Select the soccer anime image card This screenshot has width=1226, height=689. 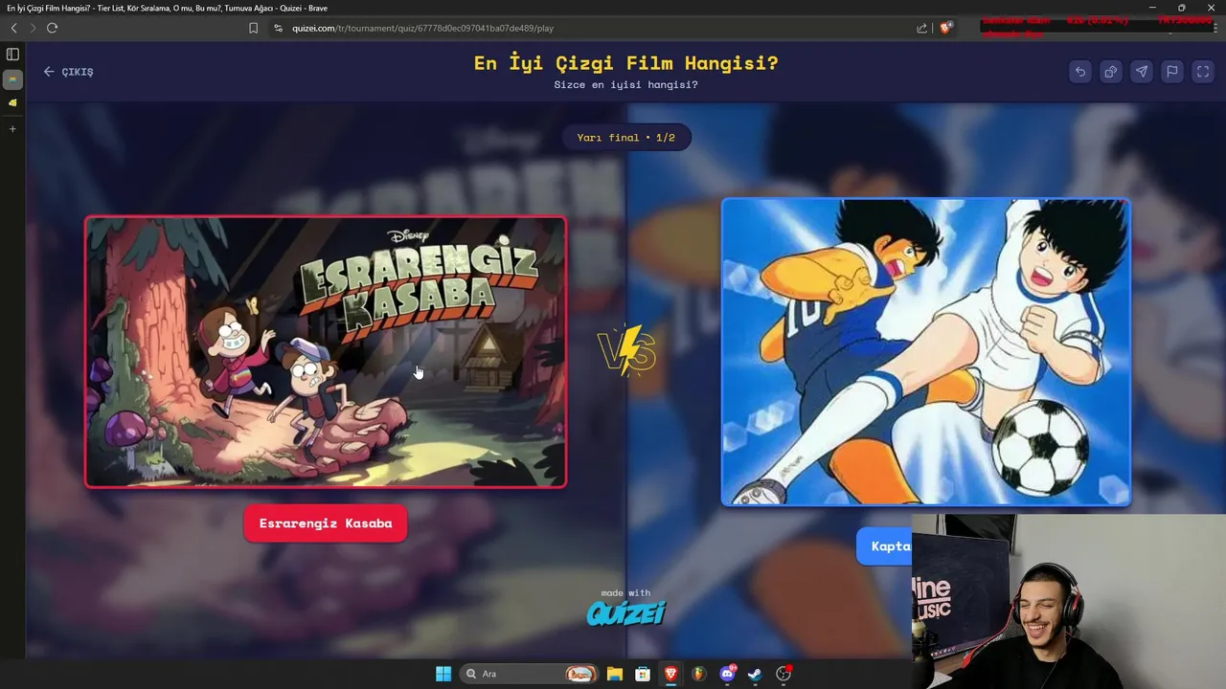click(x=925, y=352)
